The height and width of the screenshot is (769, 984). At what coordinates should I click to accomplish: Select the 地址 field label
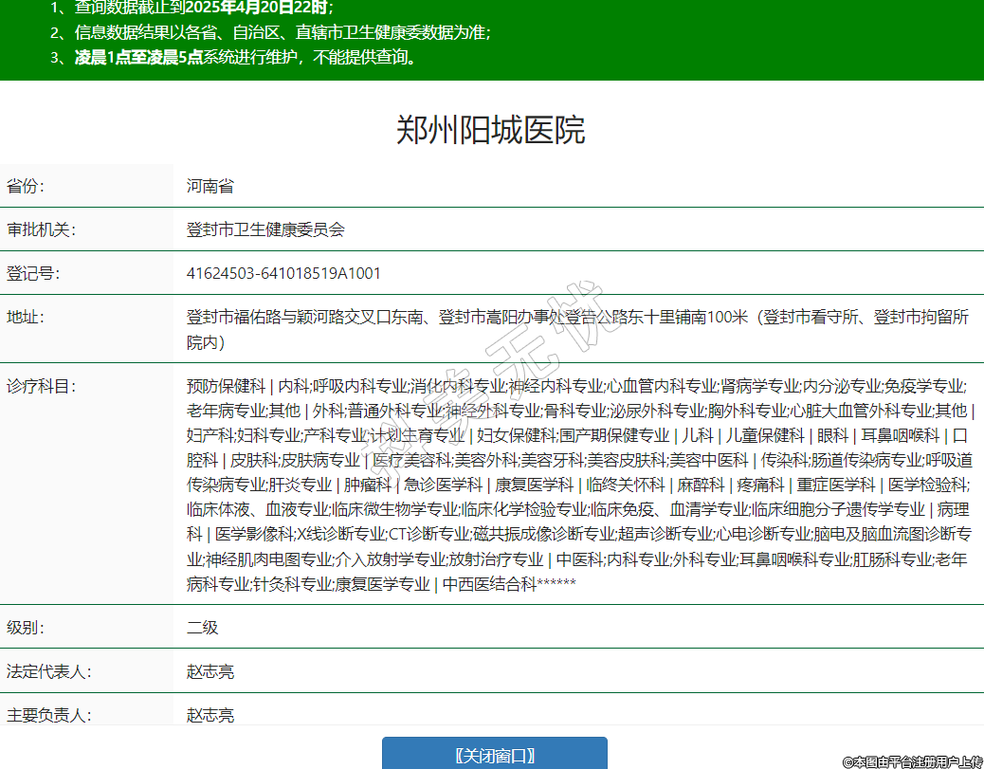point(26,317)
